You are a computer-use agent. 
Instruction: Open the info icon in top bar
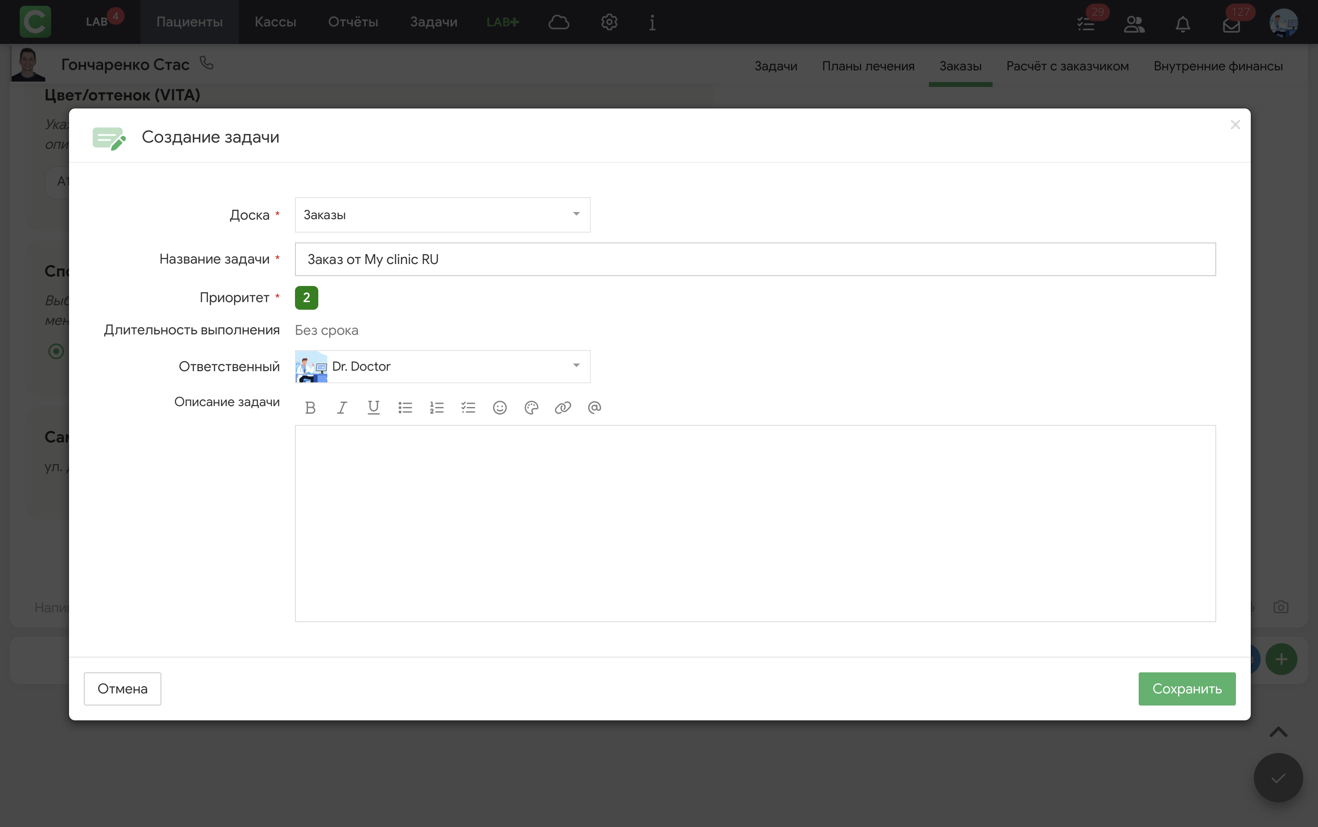(652, 22)
